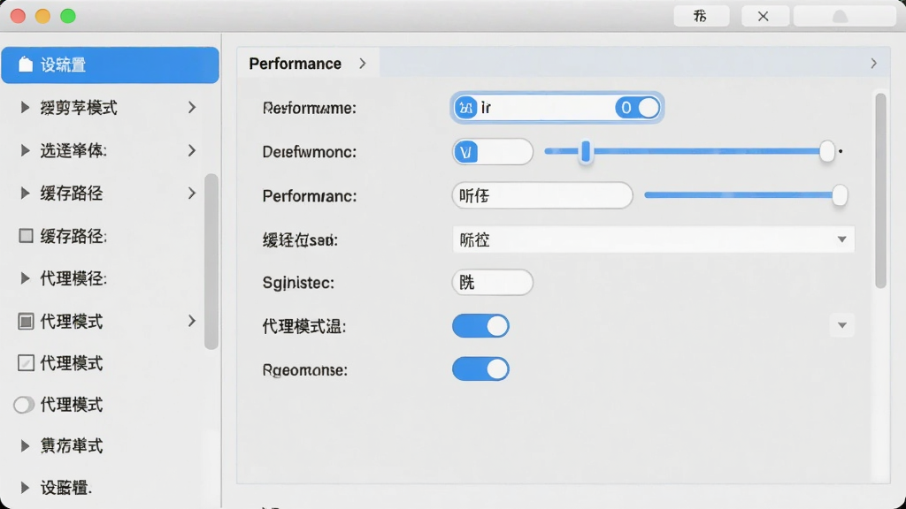This screenshot has width=906, height=509.
Task: Expand the disclosure triangle beside 缓存路径
Action: click(x=24, y=193)
